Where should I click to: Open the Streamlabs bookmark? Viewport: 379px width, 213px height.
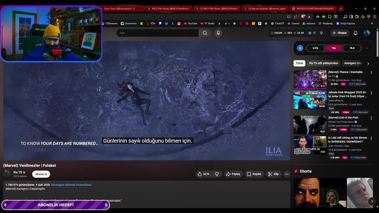129,23
